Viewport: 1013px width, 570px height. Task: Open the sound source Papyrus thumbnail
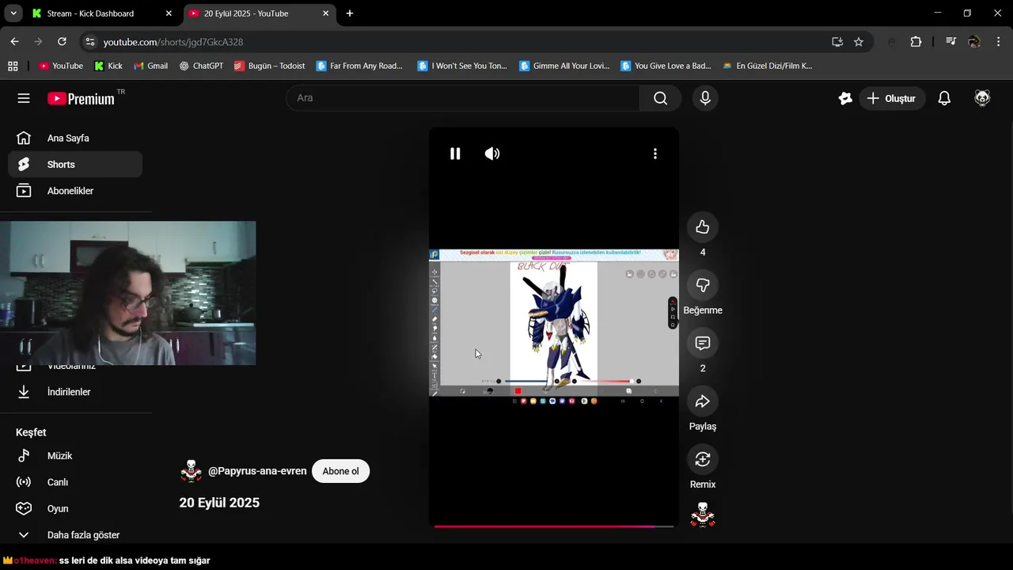coord(703,515)
